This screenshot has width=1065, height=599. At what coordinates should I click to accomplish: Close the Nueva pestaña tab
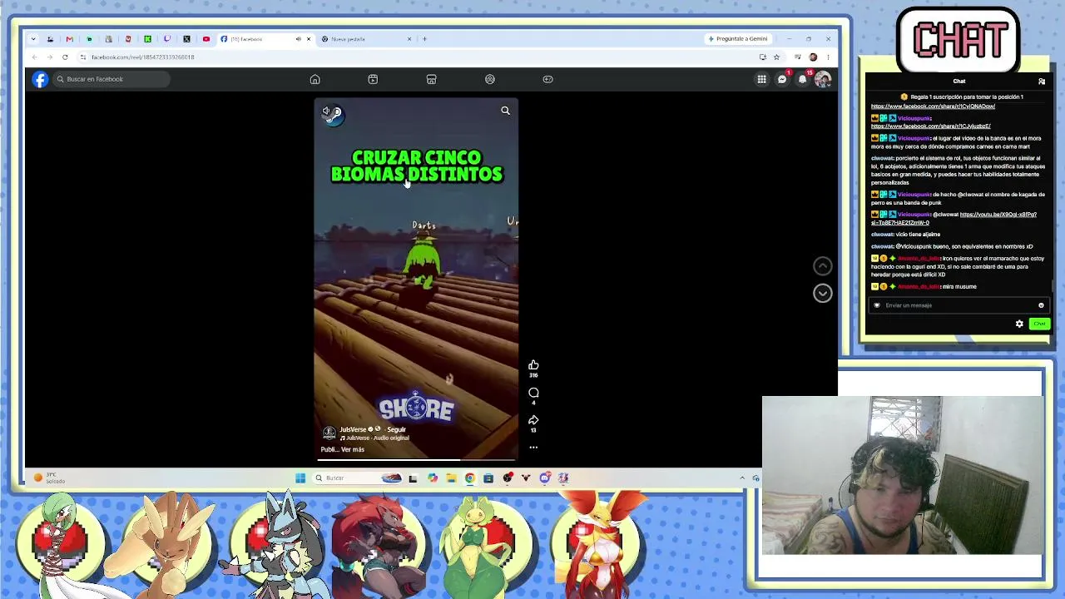tap(409, 39)
